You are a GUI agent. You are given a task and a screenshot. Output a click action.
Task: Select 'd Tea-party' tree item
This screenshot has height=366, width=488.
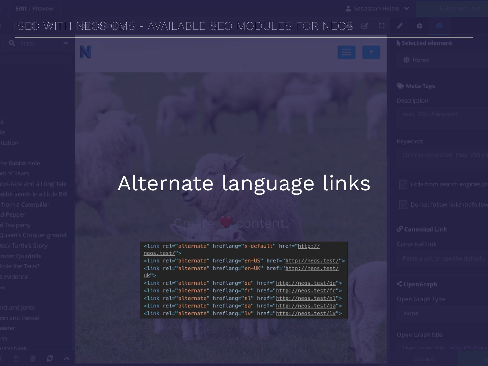(15, 225)
